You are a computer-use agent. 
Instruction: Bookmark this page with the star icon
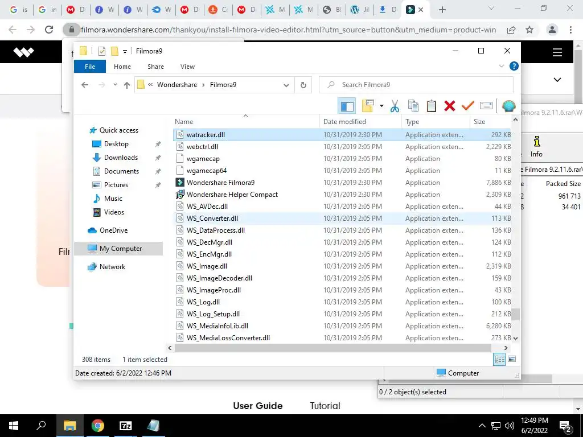click(529, 30)
